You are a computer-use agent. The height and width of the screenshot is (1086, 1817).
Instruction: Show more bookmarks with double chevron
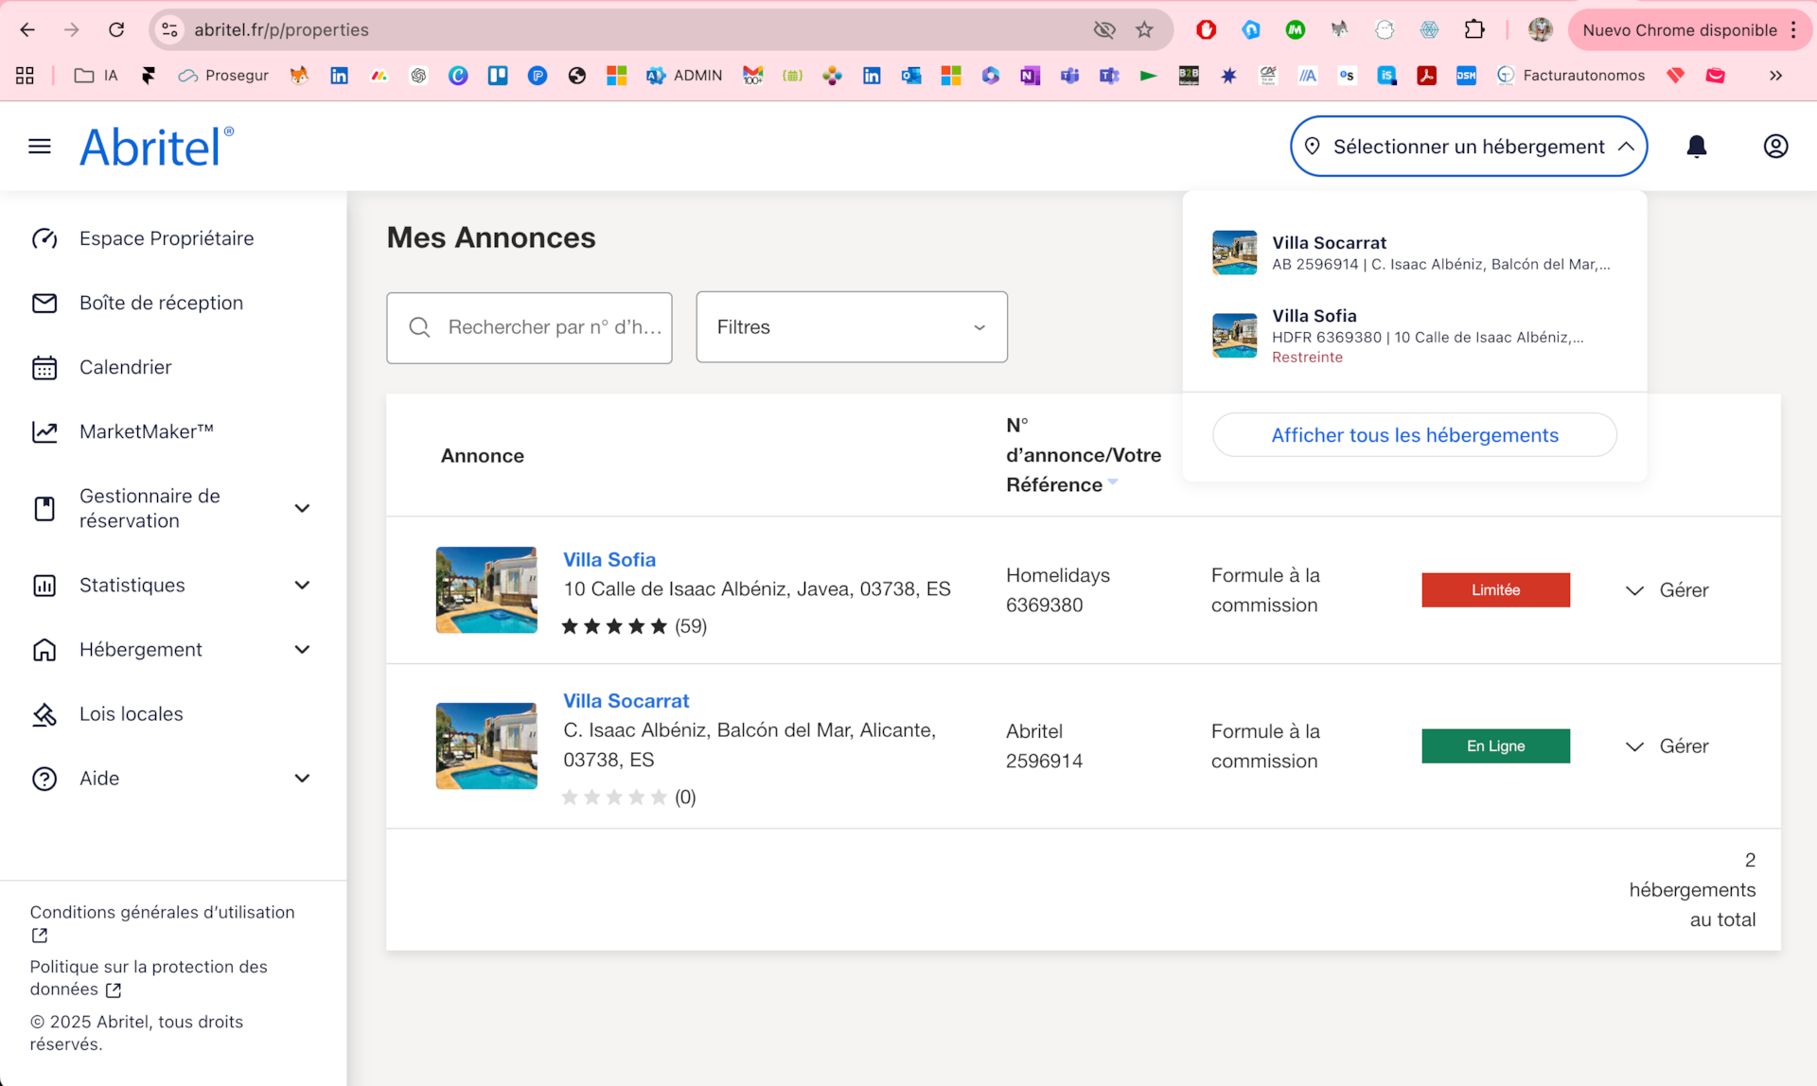coord(1775,76)
